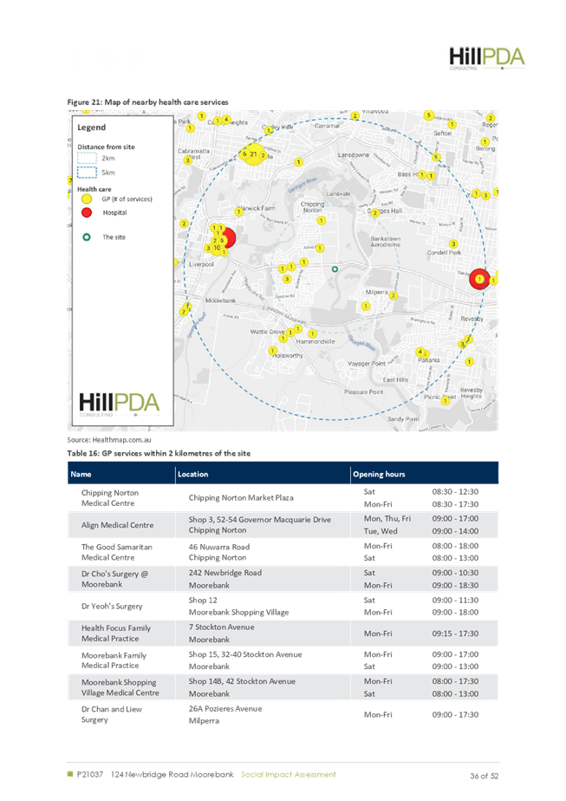Click the 'Wattle Grove' map label
This screenshot has width=566, height=801.
click(268, 332)
